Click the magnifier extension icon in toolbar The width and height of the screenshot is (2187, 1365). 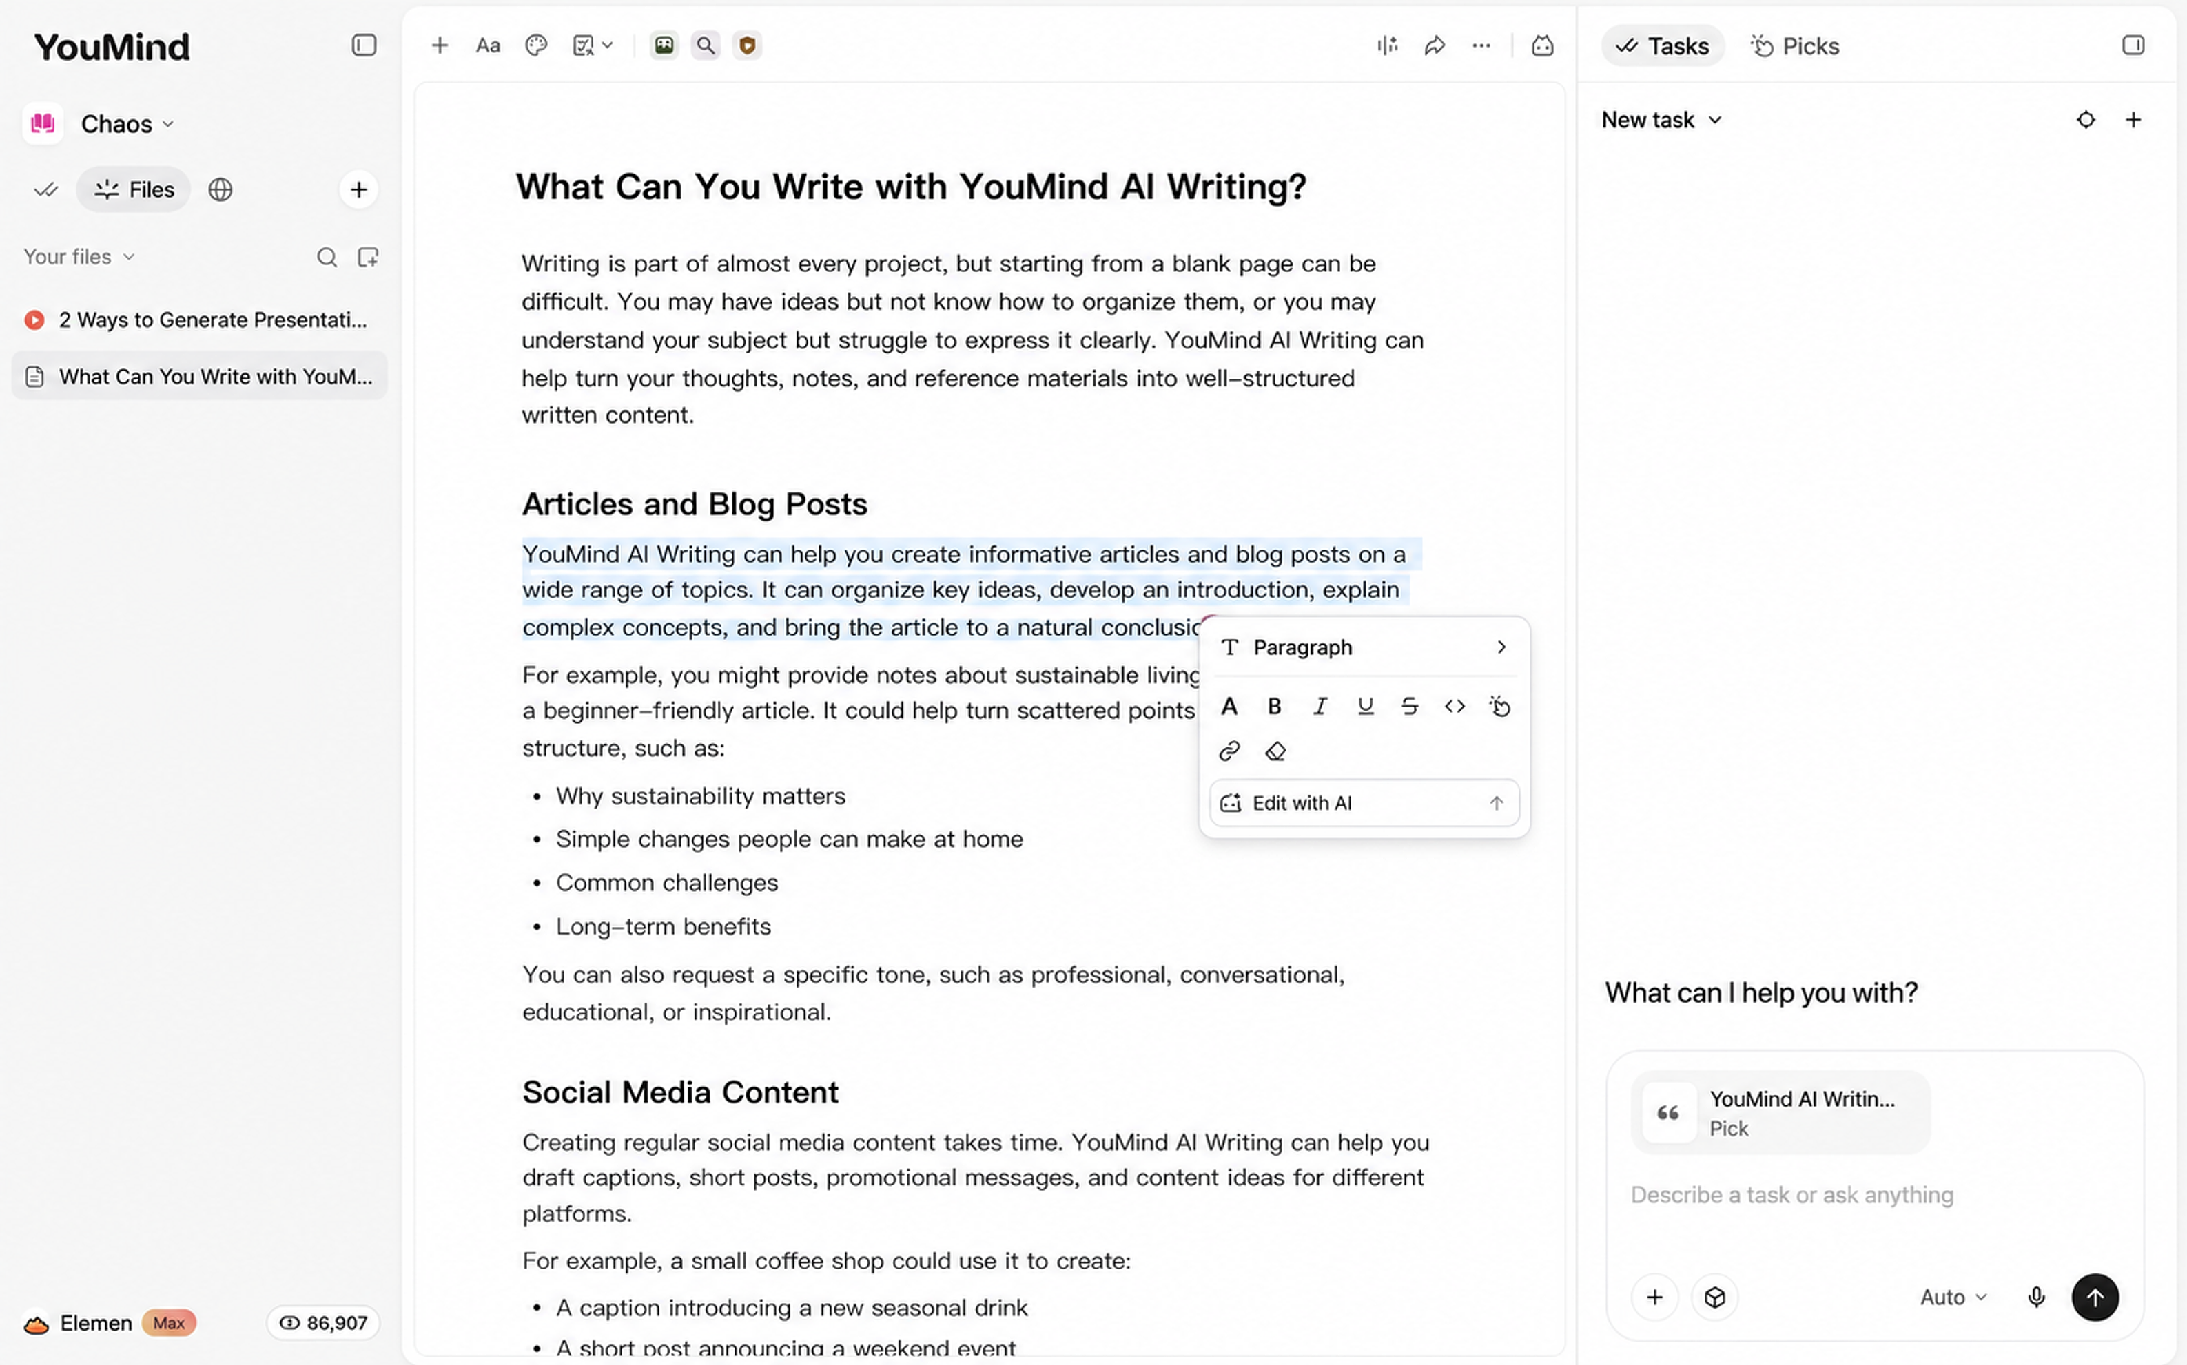tap(705, 45)
